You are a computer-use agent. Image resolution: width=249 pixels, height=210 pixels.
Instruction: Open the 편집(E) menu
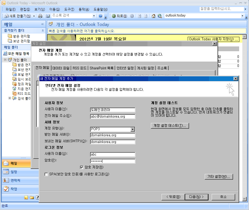[25, 9]
